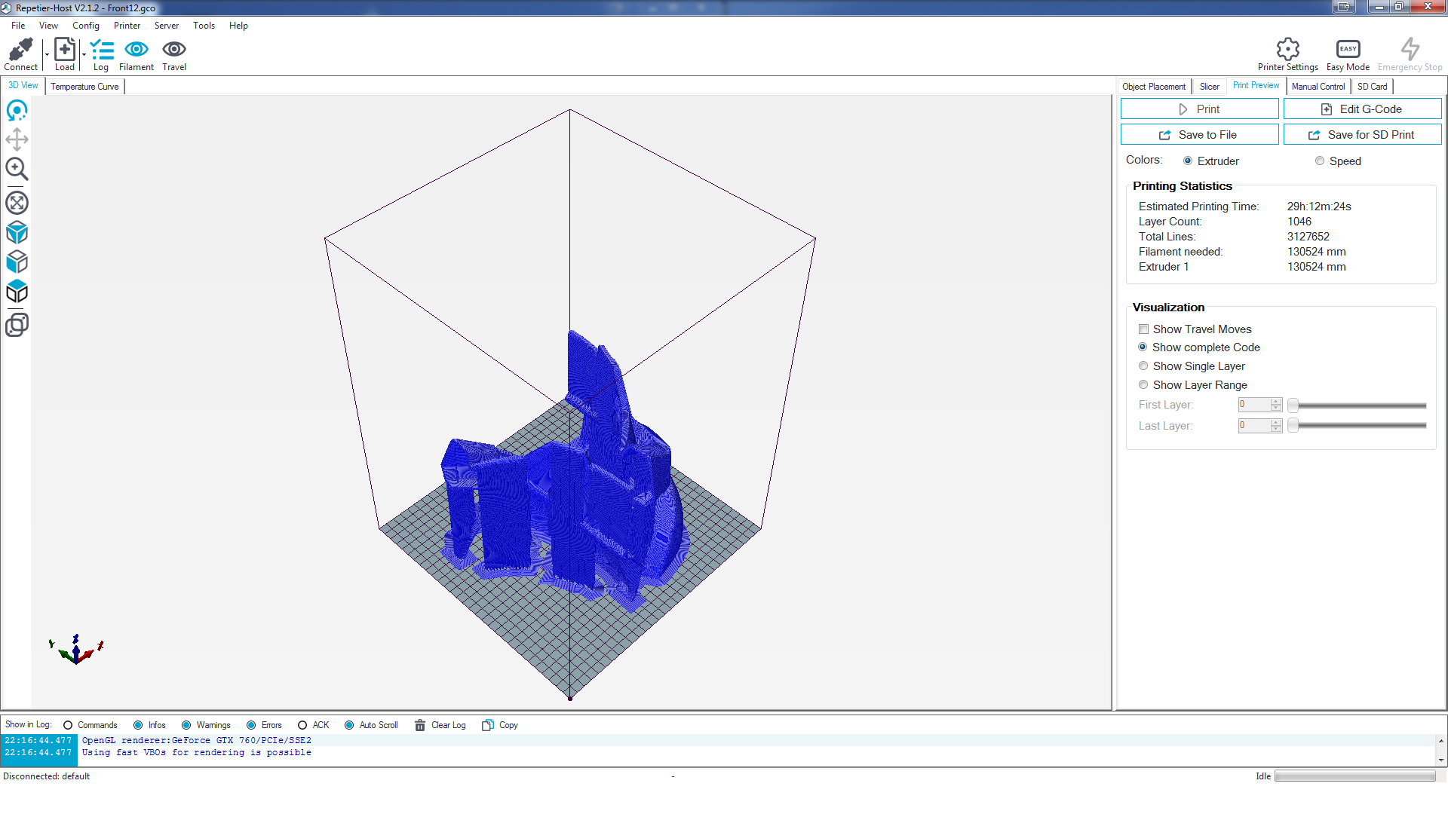This screenshot has width=1448, height=814.
Task: Select the move viewpoint tool
Action: point(17,139)
